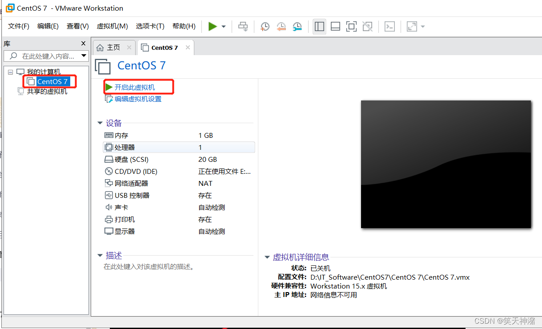Select CentOS 7 in the library tree

pos(52,81)
